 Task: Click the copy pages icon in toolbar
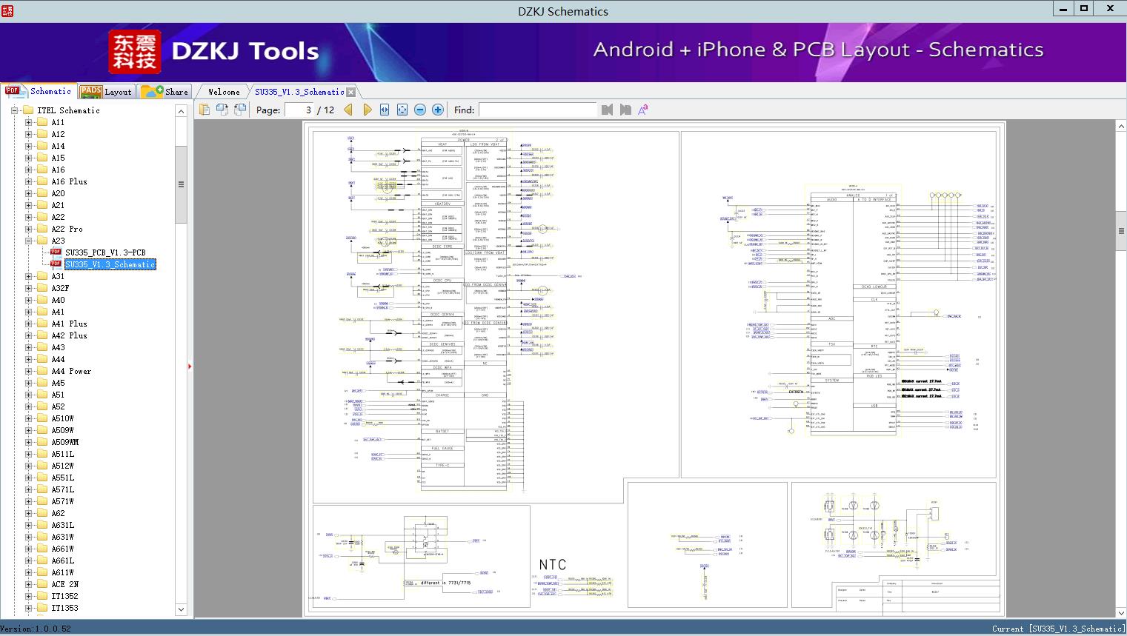point(205,110)
